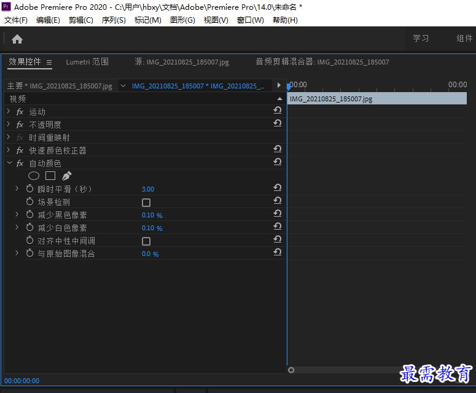Reset 减少白色像素 parameter
This screenshot has width=476, height=393.
coord(278,227)
